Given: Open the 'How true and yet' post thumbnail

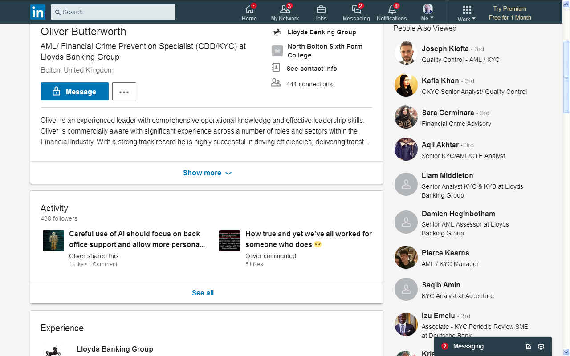Looking at the screenshot, I should 230,241.
